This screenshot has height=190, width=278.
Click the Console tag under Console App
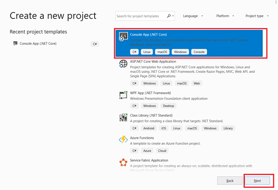click(199, 52)
